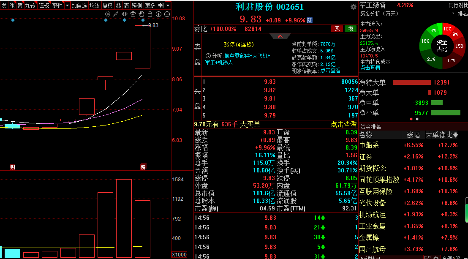Viewport: 468px width, 259px height.
Task: Click the 榜 marker on the chart
Action: click(x=143, y=167)
